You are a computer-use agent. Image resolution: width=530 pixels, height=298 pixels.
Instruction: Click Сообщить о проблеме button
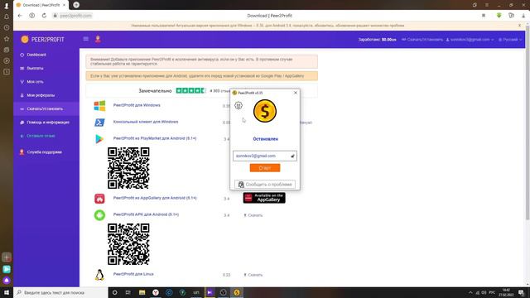[x=265, y=185]
